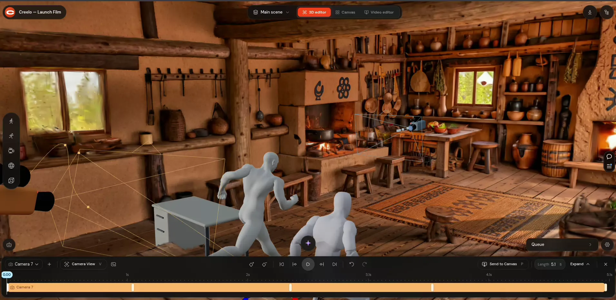
Task: Select the camera rig tool in sidebar
Action: (11, 151)
